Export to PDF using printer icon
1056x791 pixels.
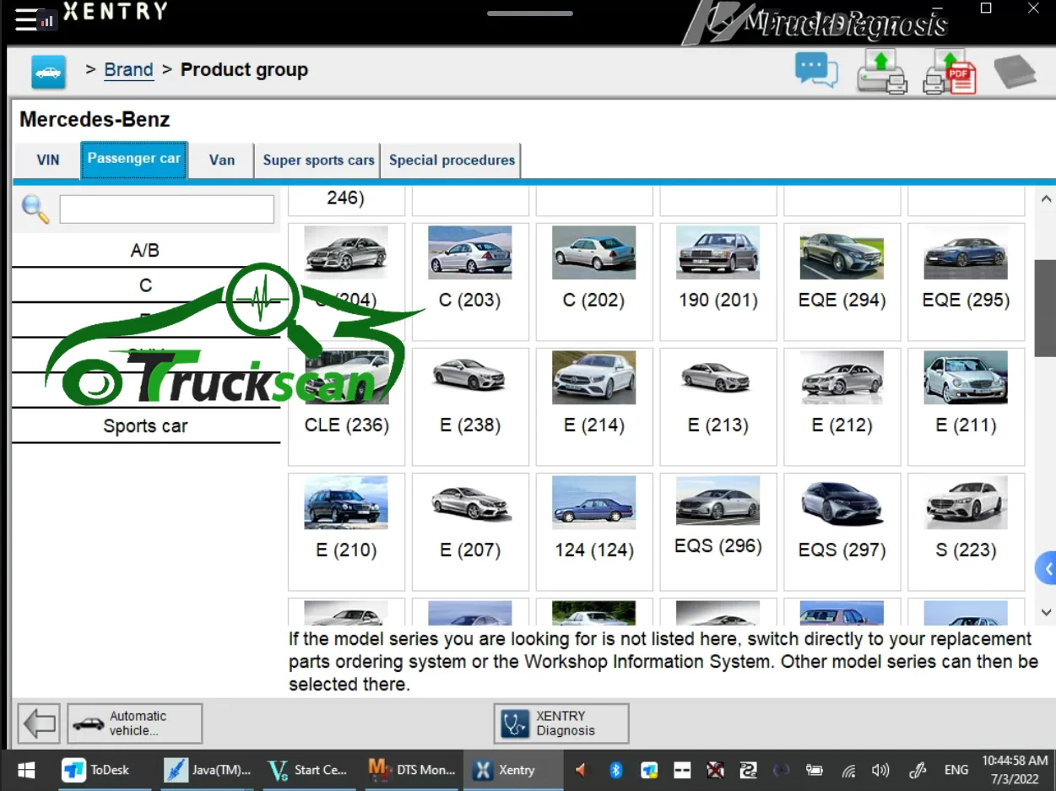(x=950, y=71)
